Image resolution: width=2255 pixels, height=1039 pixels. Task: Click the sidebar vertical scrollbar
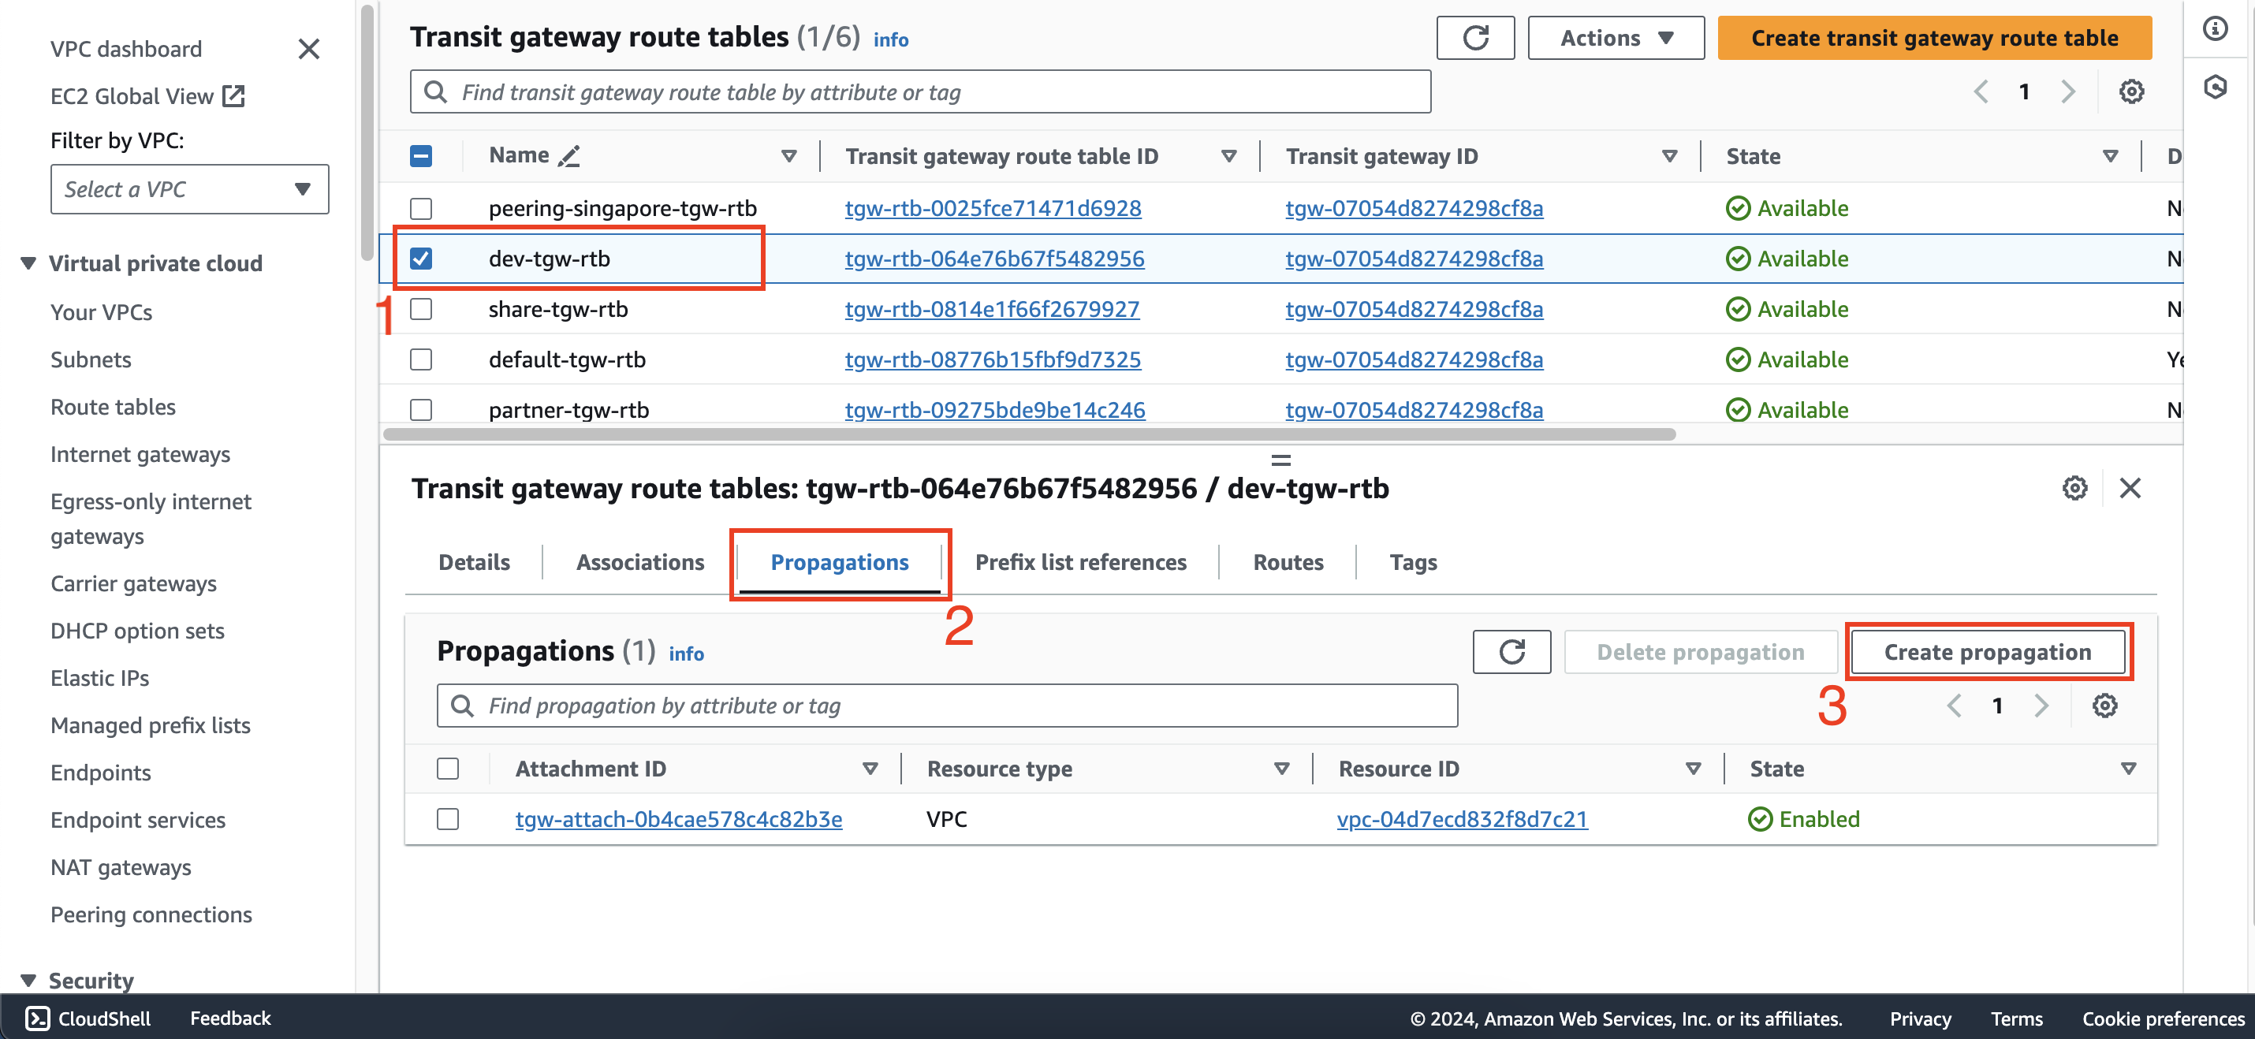367,133
